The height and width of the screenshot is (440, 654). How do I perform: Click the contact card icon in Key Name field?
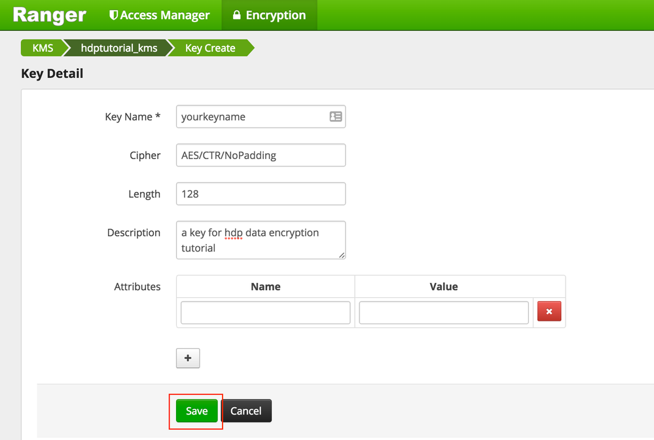[x=336, y=116]
